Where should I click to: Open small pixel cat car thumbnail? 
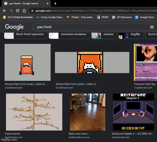coord(28,62)
